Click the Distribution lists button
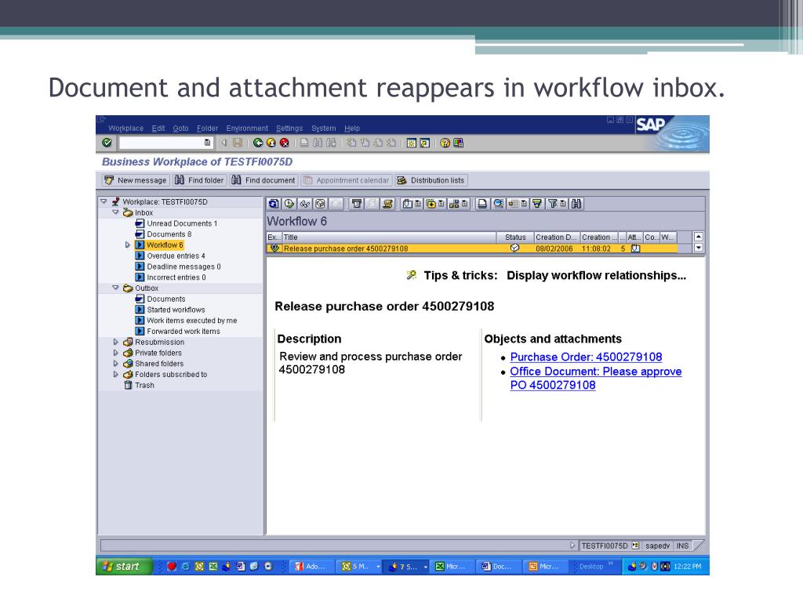 coord(431,180)
